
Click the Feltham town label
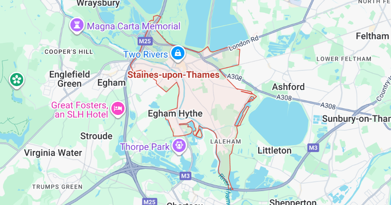pyautogui.click(x=373, y=36)
